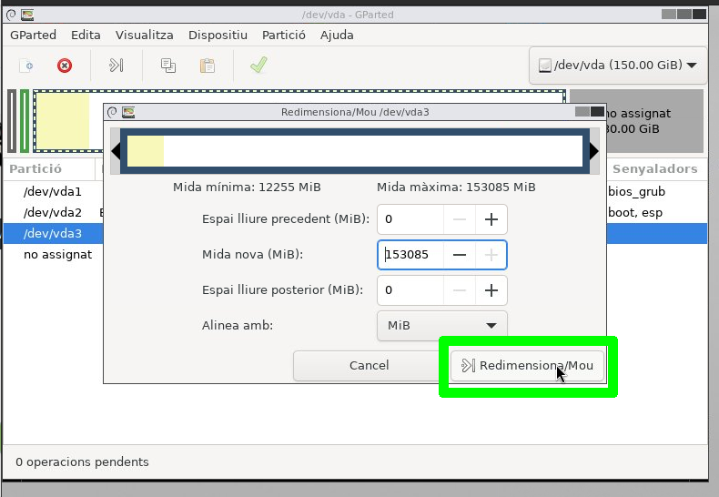
Task: Increase espai lliure precedent with plus
Action: click(491, 219)
